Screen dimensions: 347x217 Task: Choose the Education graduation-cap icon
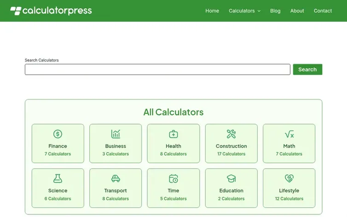[x=231, y=179]
